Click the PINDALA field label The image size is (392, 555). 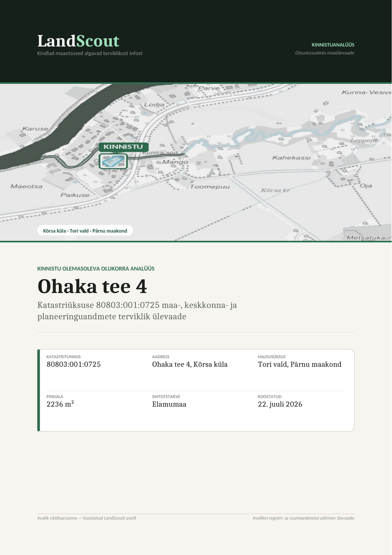[55, 396]
